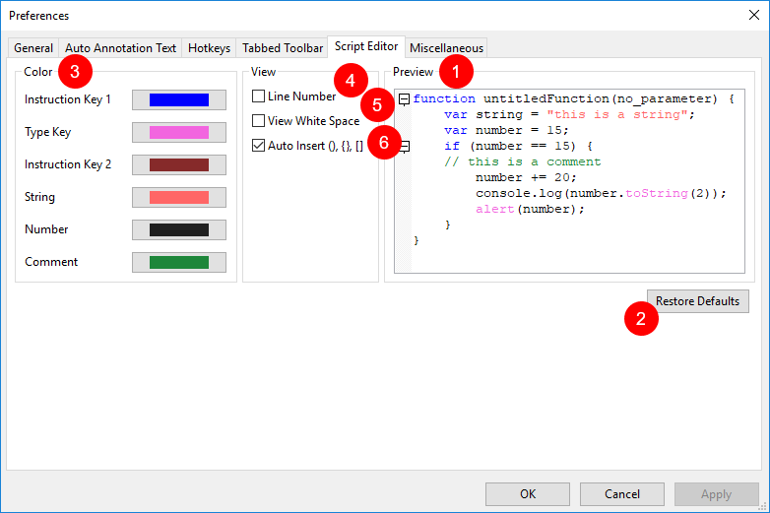Click the comment line in preview

(523, 161)
